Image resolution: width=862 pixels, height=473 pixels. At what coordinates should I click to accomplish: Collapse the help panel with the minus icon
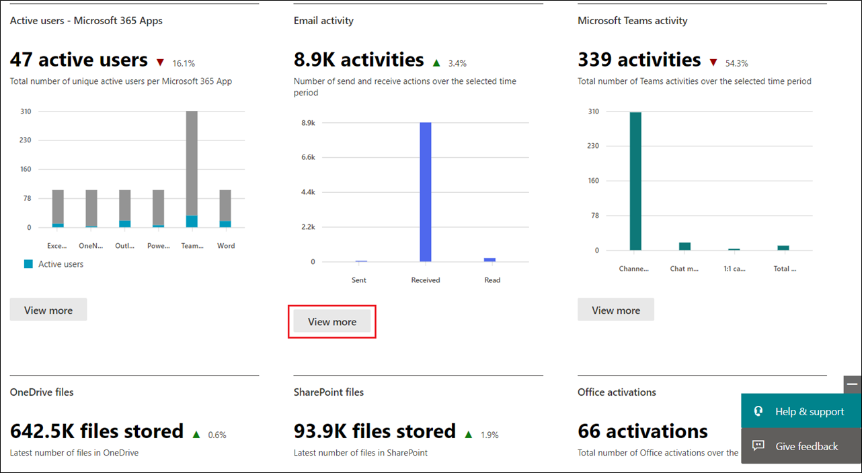click(853, 384)
